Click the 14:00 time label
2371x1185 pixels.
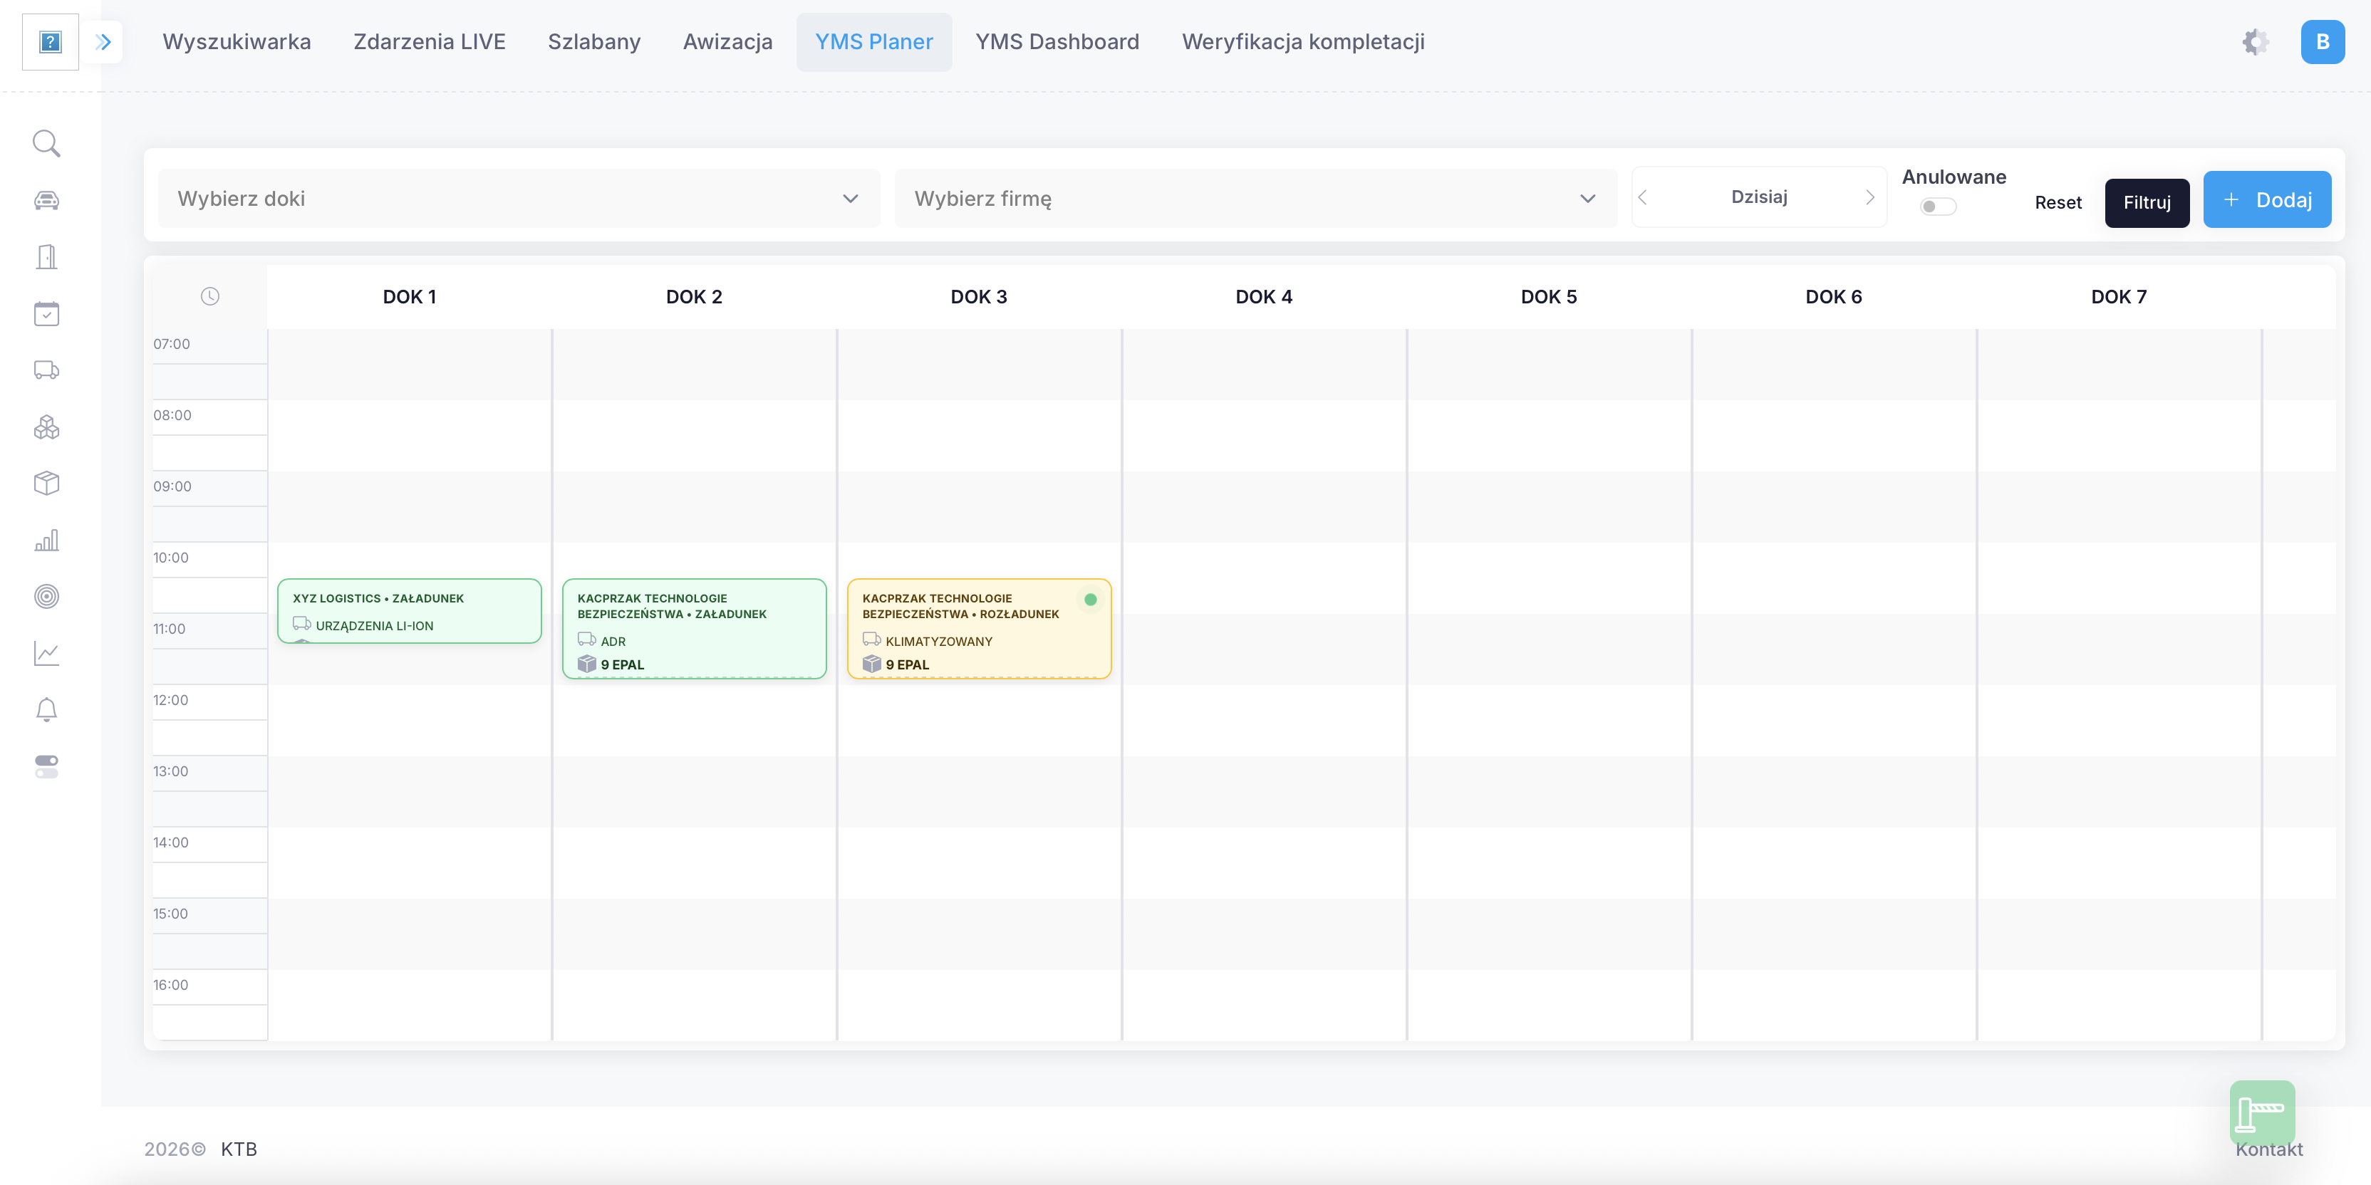pos(171,842)
